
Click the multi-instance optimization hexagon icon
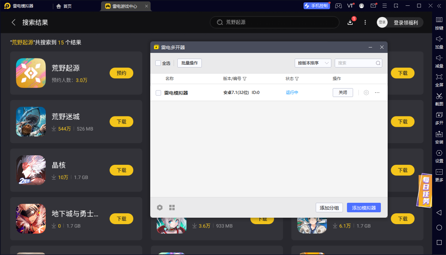pos(160,208)
